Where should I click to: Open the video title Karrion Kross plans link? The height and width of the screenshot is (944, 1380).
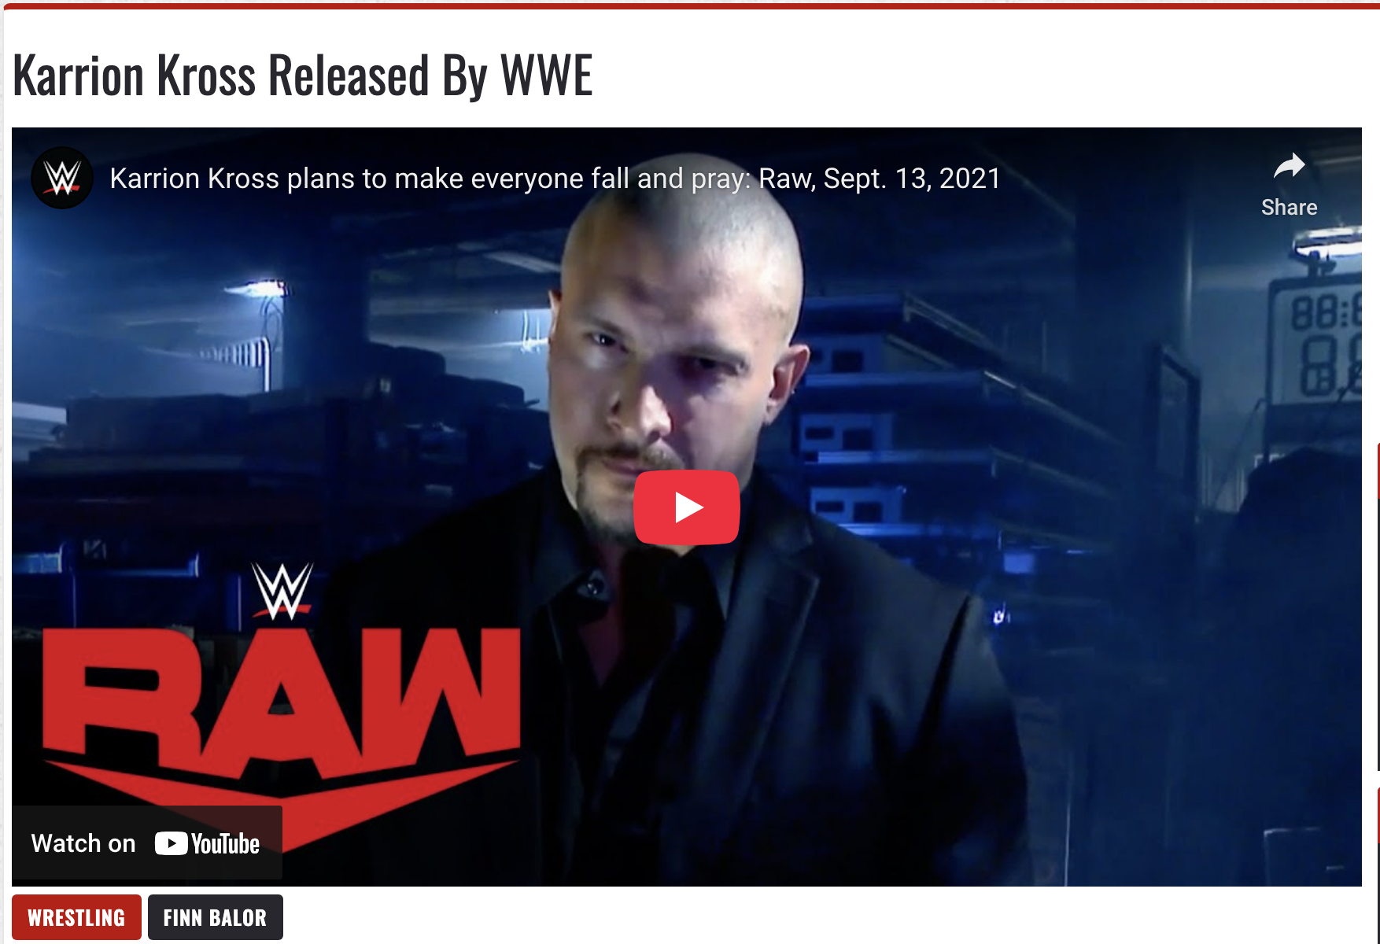click(x=555, y=179)
